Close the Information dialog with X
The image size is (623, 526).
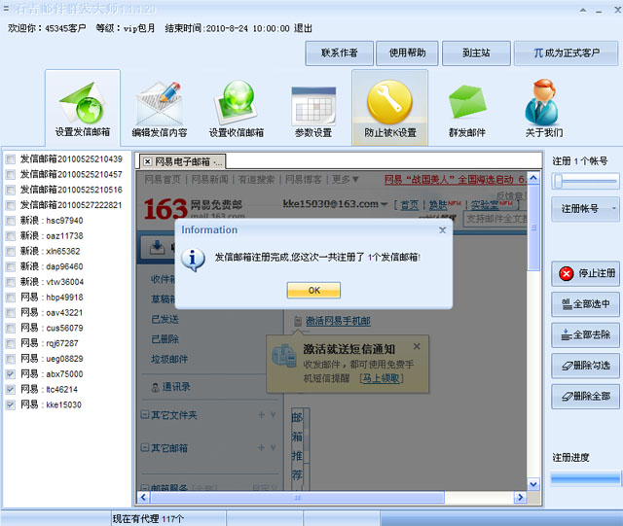click(x=442, y=230)
